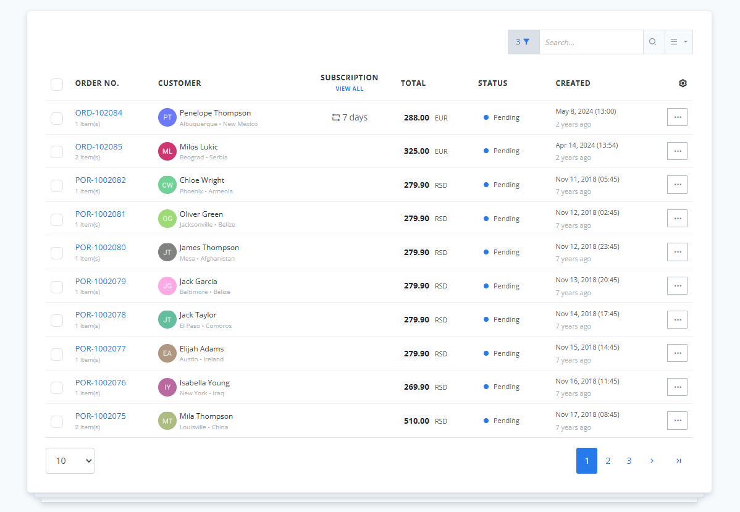Select the checkbox beside POR-1002077

56,353
